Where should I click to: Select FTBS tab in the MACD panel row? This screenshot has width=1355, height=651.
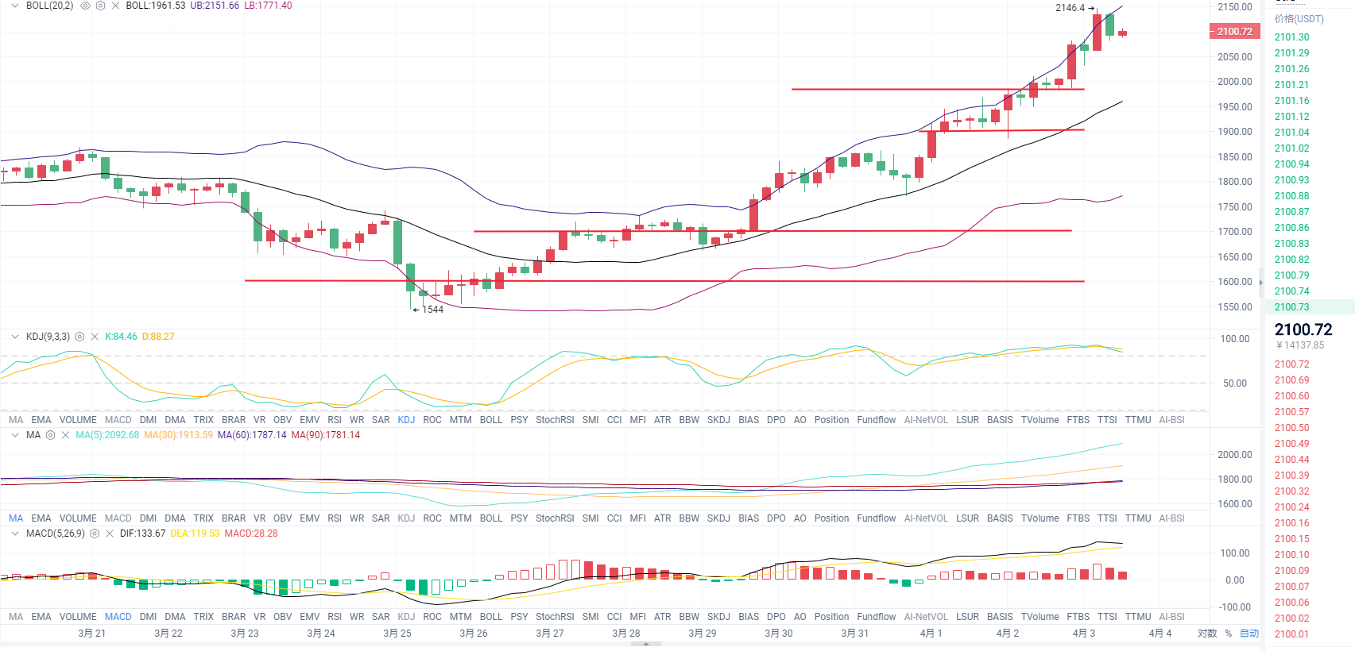click(1078, 617)
